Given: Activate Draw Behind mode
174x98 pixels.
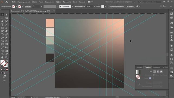Looking at the screenshot, I should pos(4,73).
